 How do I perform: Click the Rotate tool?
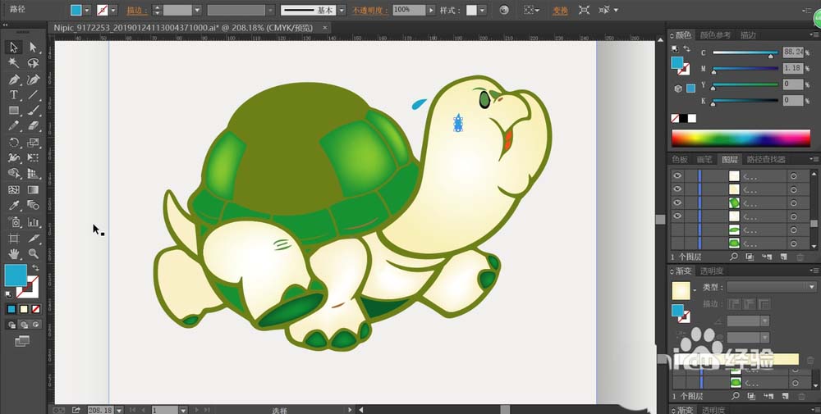click(x=14, y=143)
